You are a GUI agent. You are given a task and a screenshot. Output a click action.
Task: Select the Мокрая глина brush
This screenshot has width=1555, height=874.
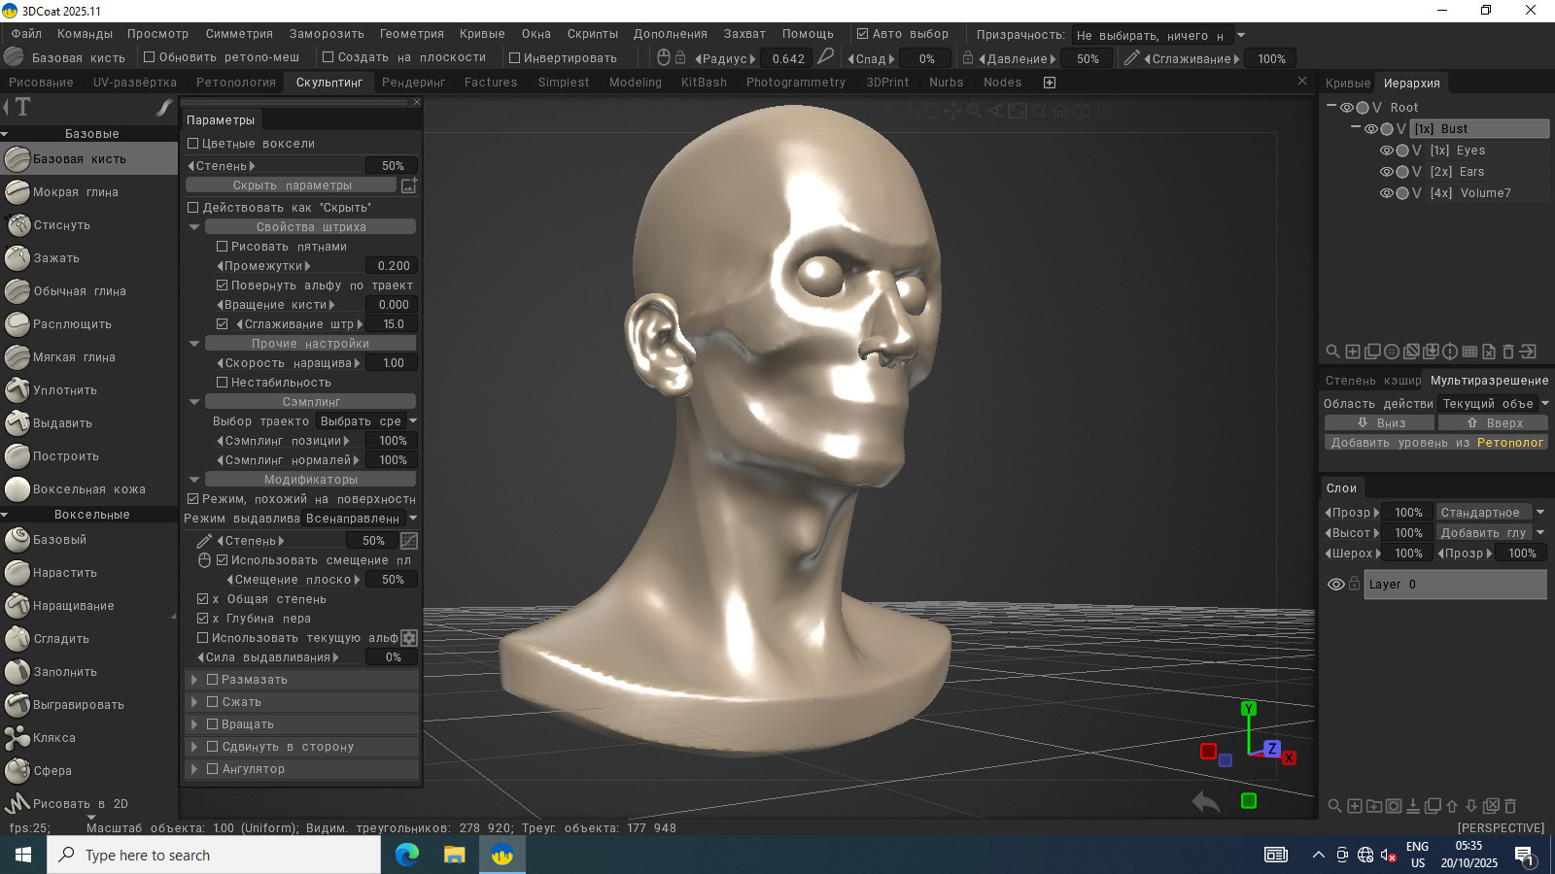(x=75, y=192)
